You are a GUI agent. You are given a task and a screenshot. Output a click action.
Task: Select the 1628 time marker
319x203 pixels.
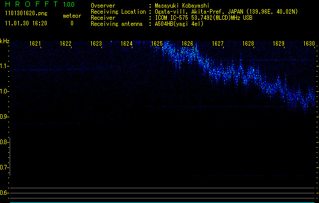(x=247, y=44)
